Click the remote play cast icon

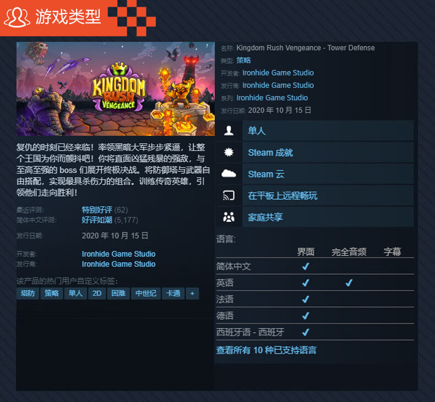pyautogui.click(x=229, y=195)
